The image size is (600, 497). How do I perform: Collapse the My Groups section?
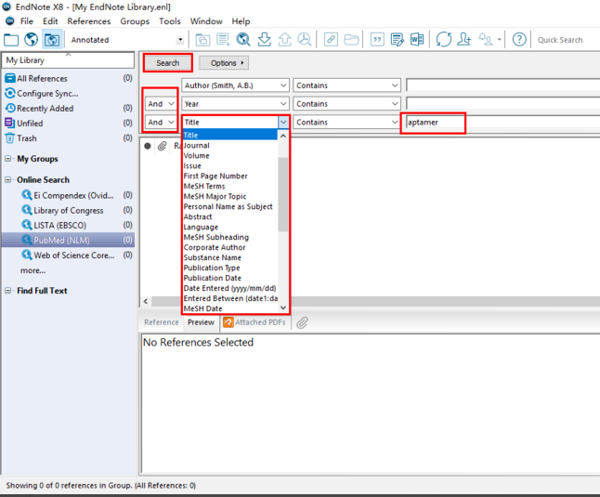pyautogui.click(x=8, y=159)
